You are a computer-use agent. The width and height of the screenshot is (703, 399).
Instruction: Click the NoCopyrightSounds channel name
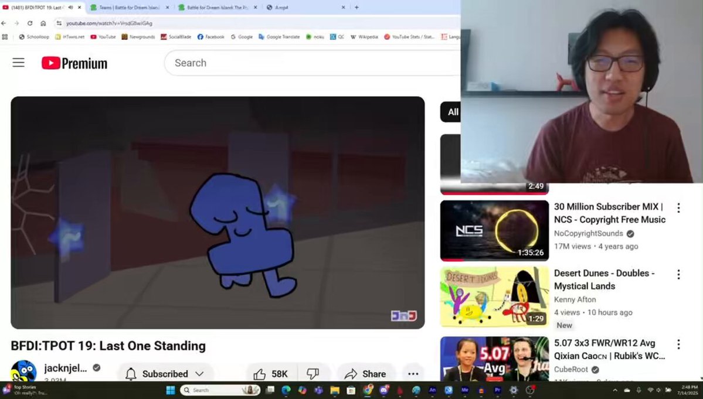coord(588,233)
